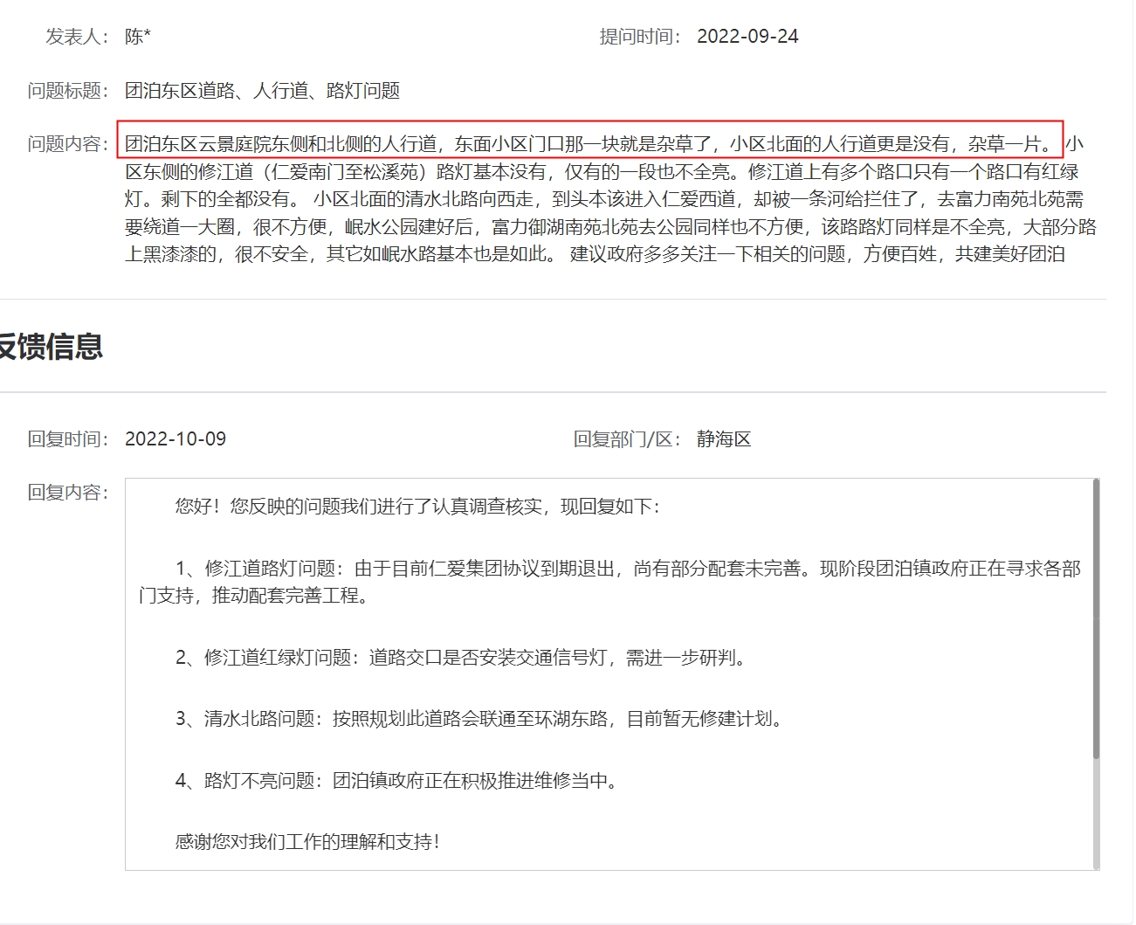Click the reply department 静海区
1136x925 pixels.
click(724, 439)
